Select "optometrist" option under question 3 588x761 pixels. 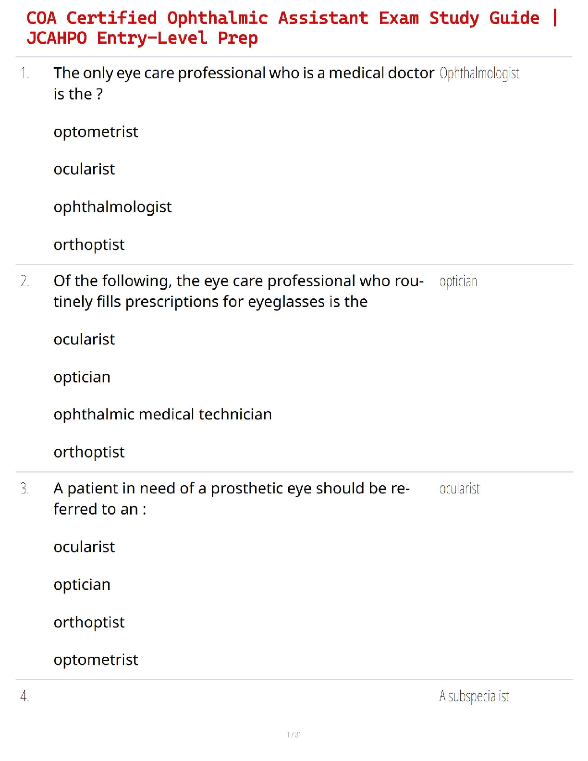coord(96,660)
